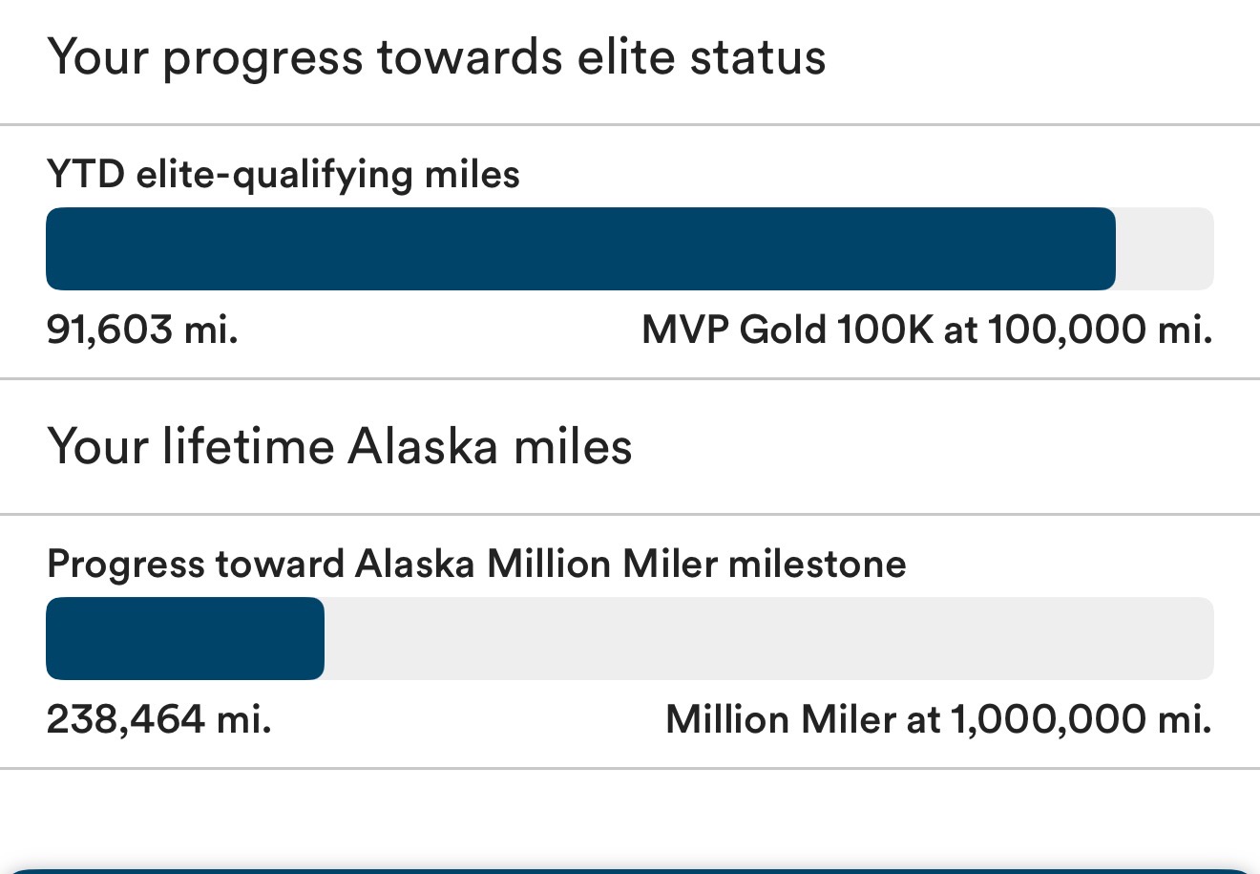The image size is (1260, 874).
Task: Select the "Million Miler" text beside 1,000,000 mi.
Action: [x=781, y=719]
